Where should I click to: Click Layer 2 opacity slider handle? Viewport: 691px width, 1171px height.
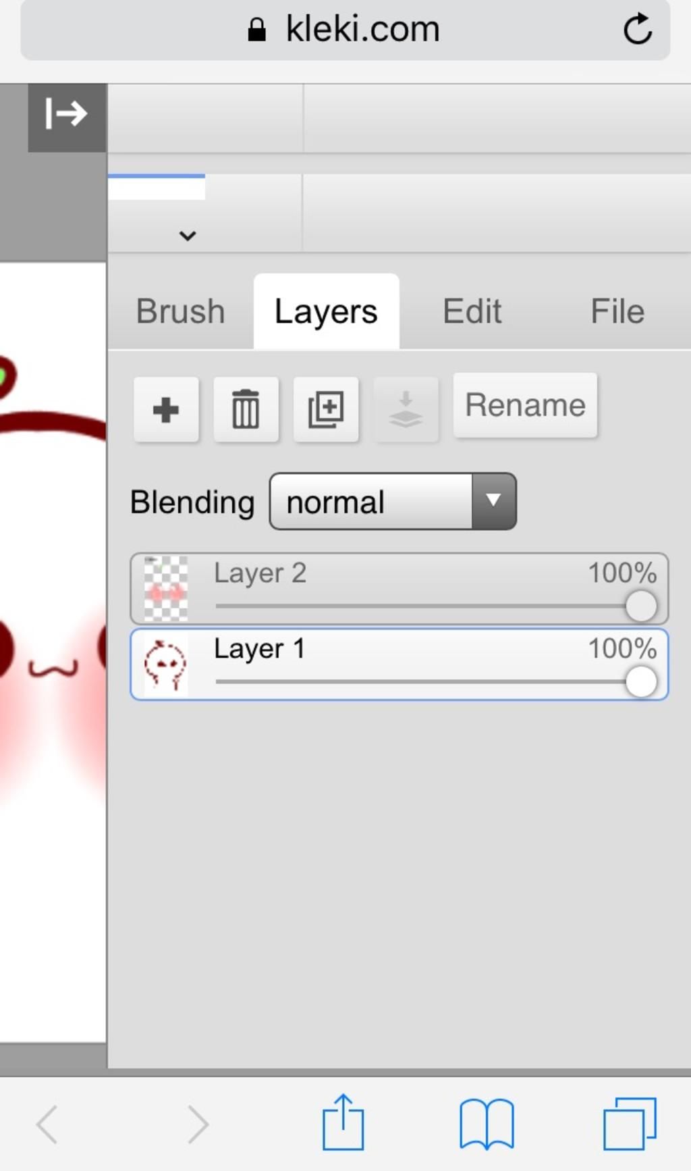640,606
